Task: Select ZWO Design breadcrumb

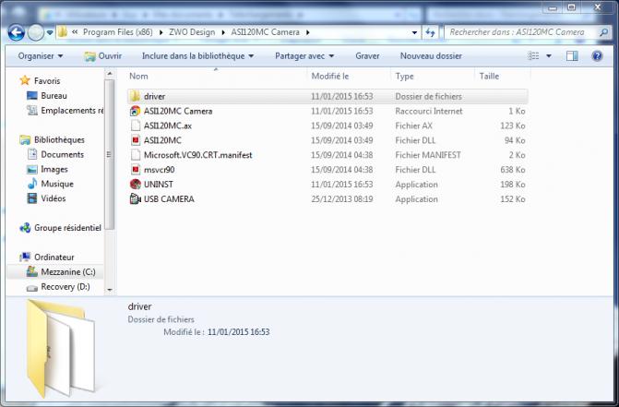Action: click(192, 32)
